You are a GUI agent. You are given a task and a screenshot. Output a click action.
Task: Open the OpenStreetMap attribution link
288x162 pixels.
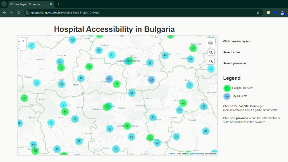point(196,154)
